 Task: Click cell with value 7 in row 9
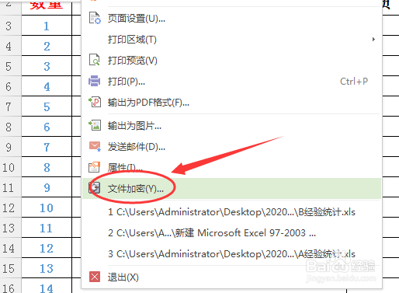(47, 147)
